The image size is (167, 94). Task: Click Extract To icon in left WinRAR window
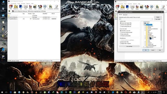[16, 7]
